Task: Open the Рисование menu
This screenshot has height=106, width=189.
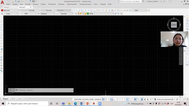Action: pos(52,4)
